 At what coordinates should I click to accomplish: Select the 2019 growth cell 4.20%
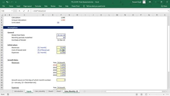click(61, 67)
